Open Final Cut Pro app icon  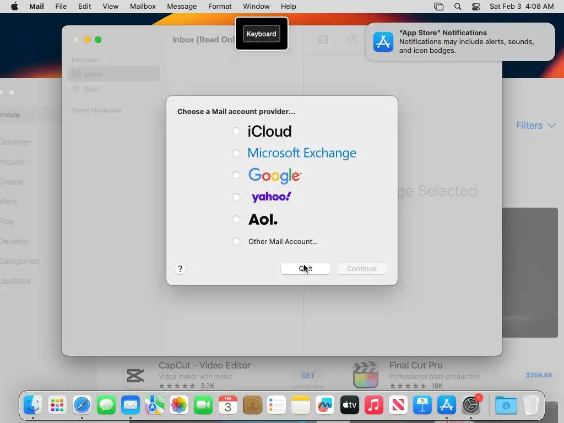[x=366, y=375]
